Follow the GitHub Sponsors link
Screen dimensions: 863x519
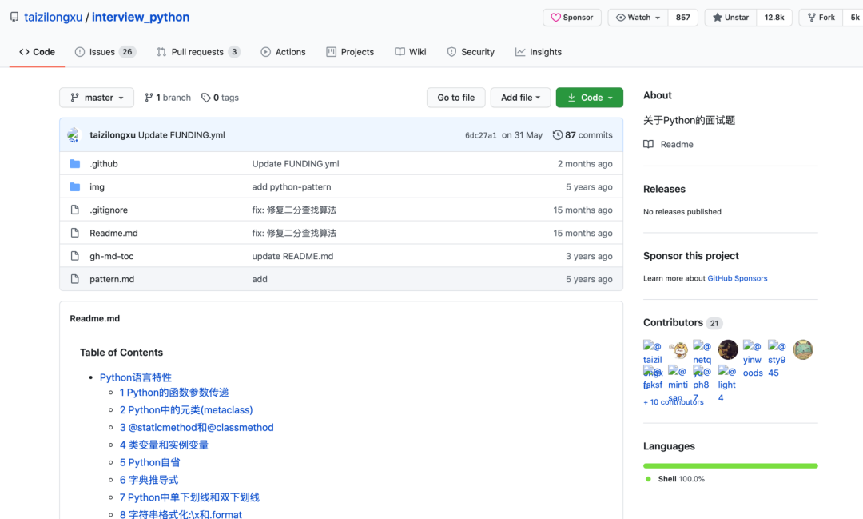737,279
